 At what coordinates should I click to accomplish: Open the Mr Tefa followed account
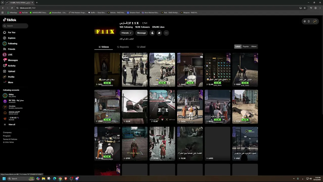13,101
